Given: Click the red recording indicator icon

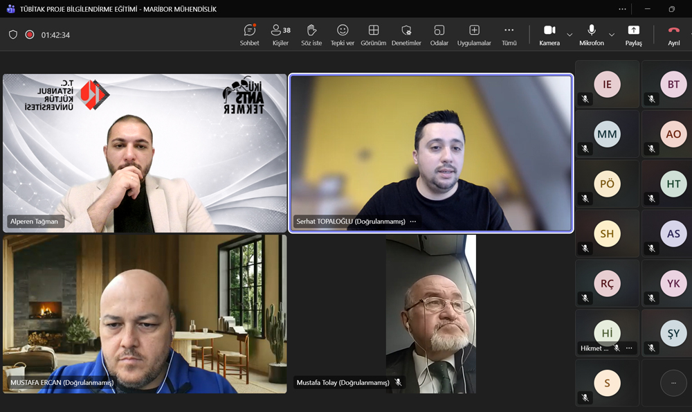Looking at the screenshot, I should pos(30,35).
